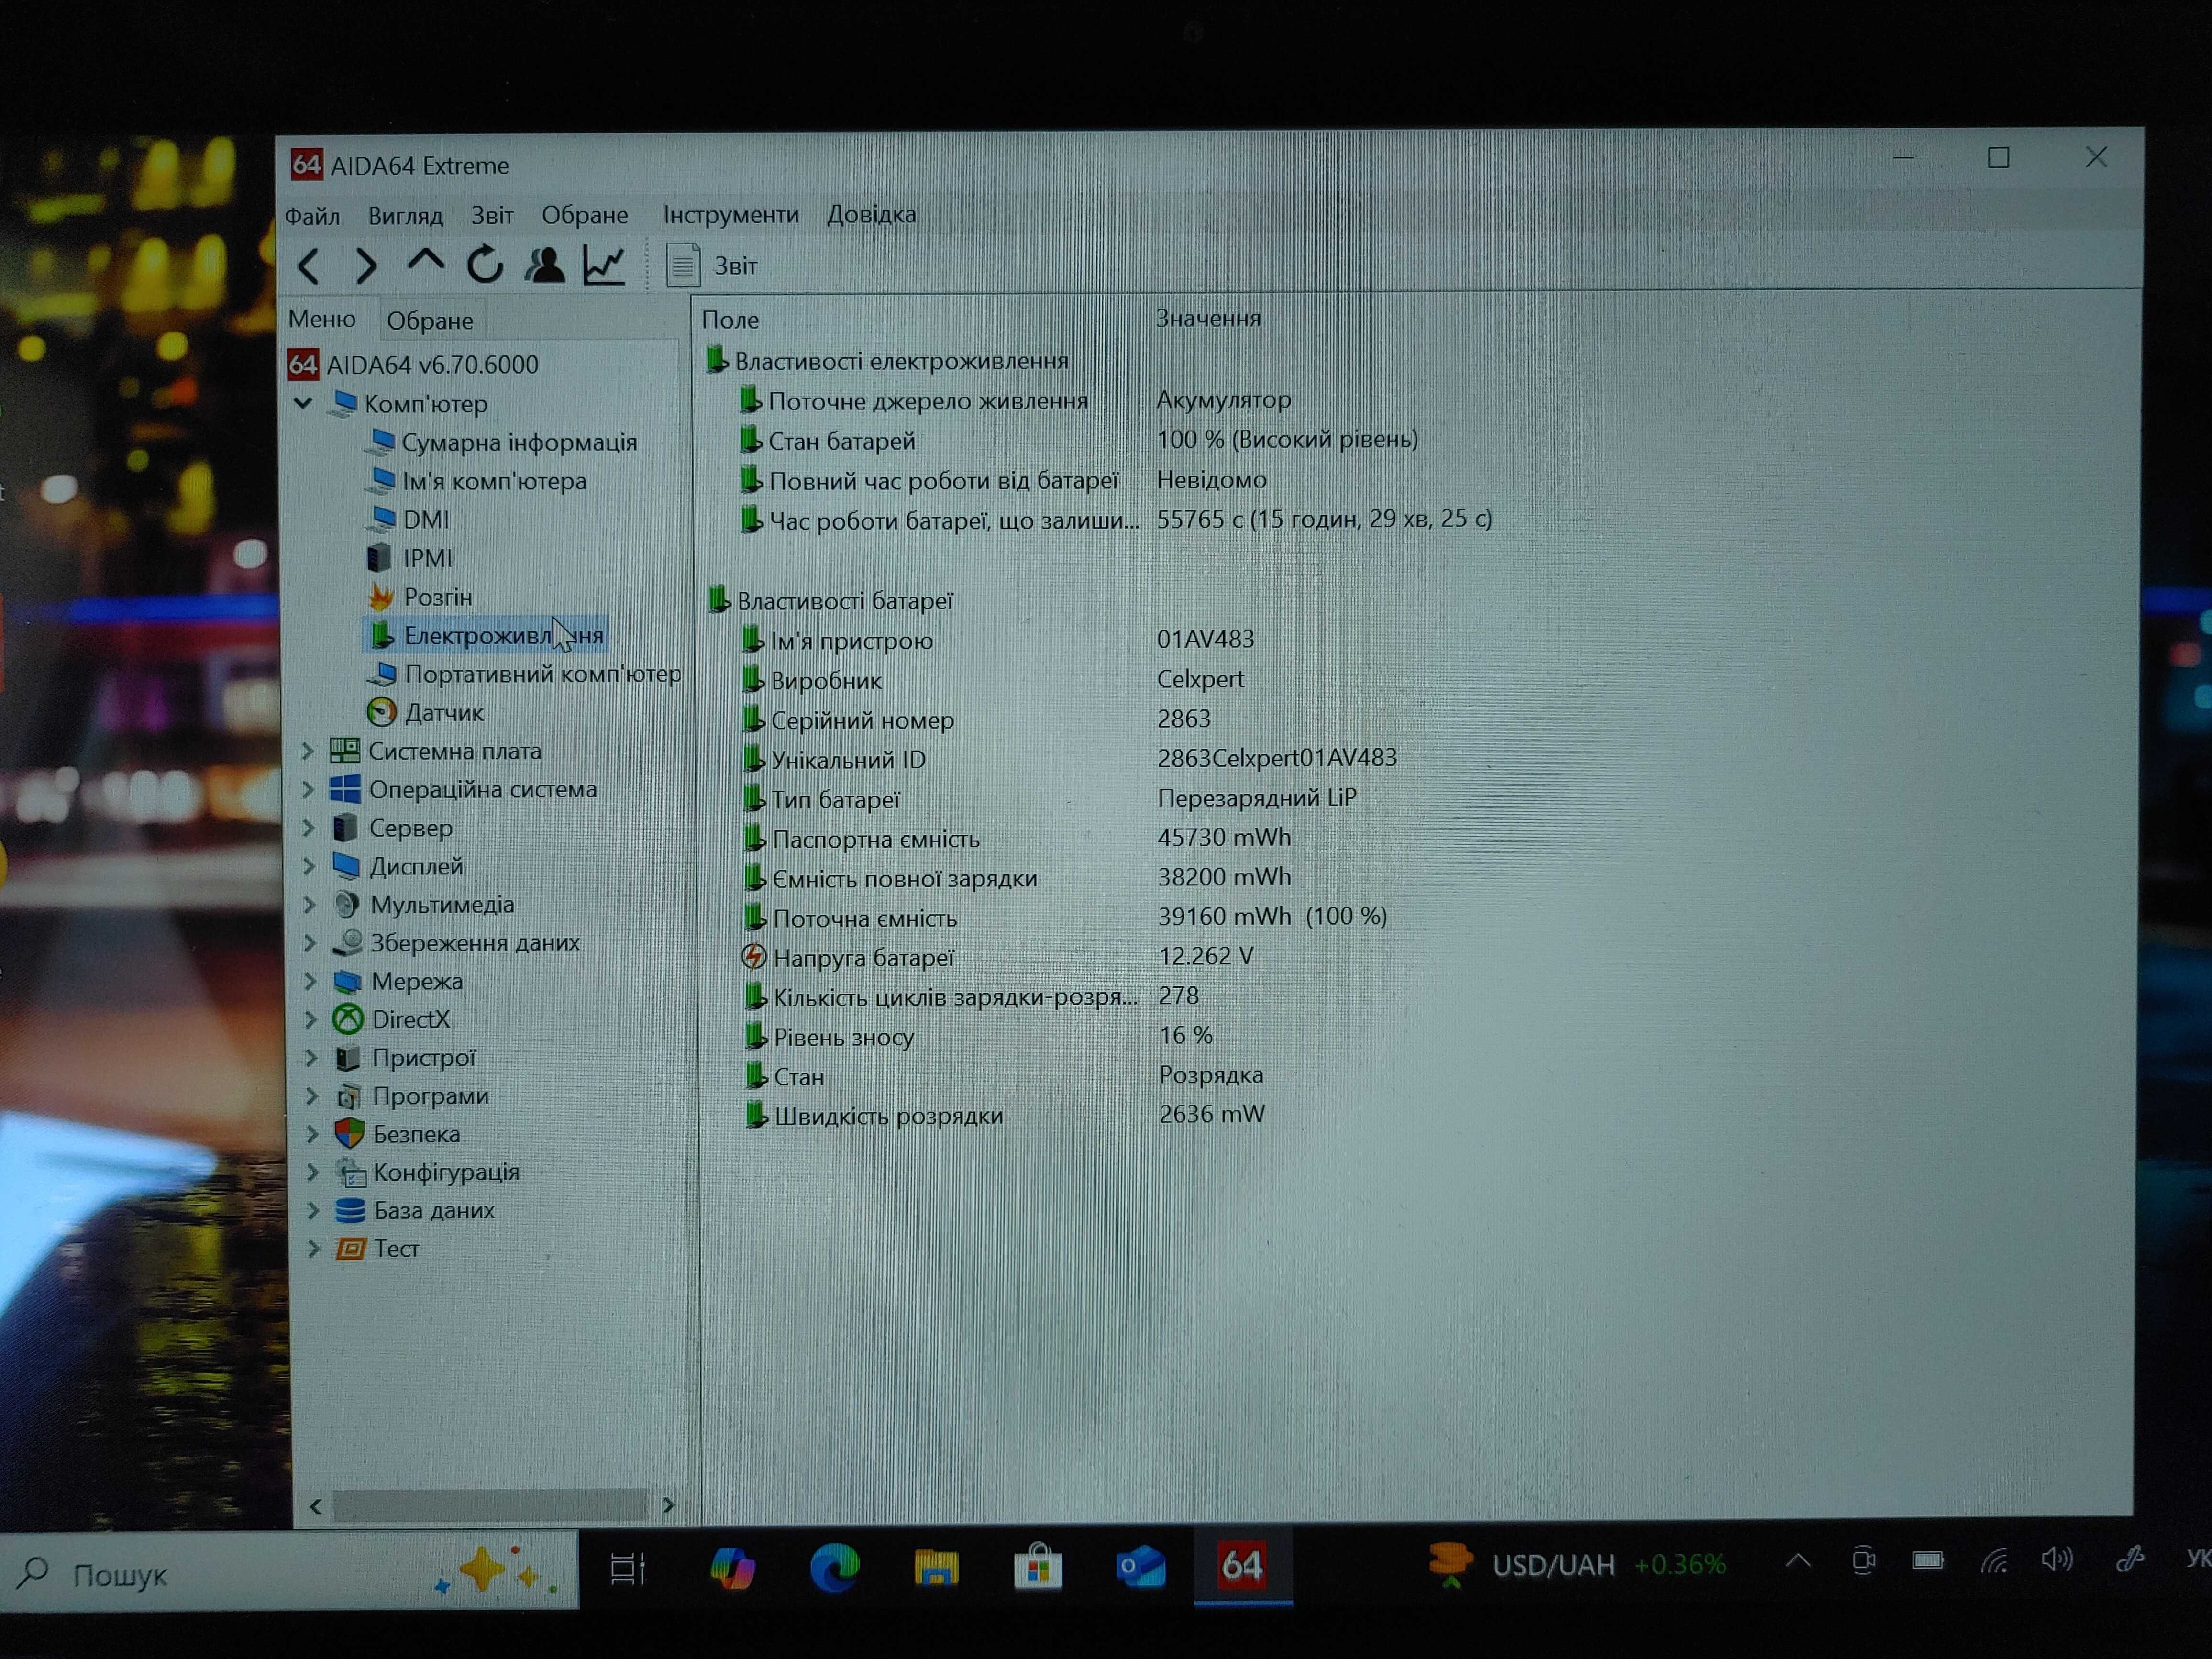Switch to the Меню tab
This screenshot has width=2212, height=1659.
(322, 319)
